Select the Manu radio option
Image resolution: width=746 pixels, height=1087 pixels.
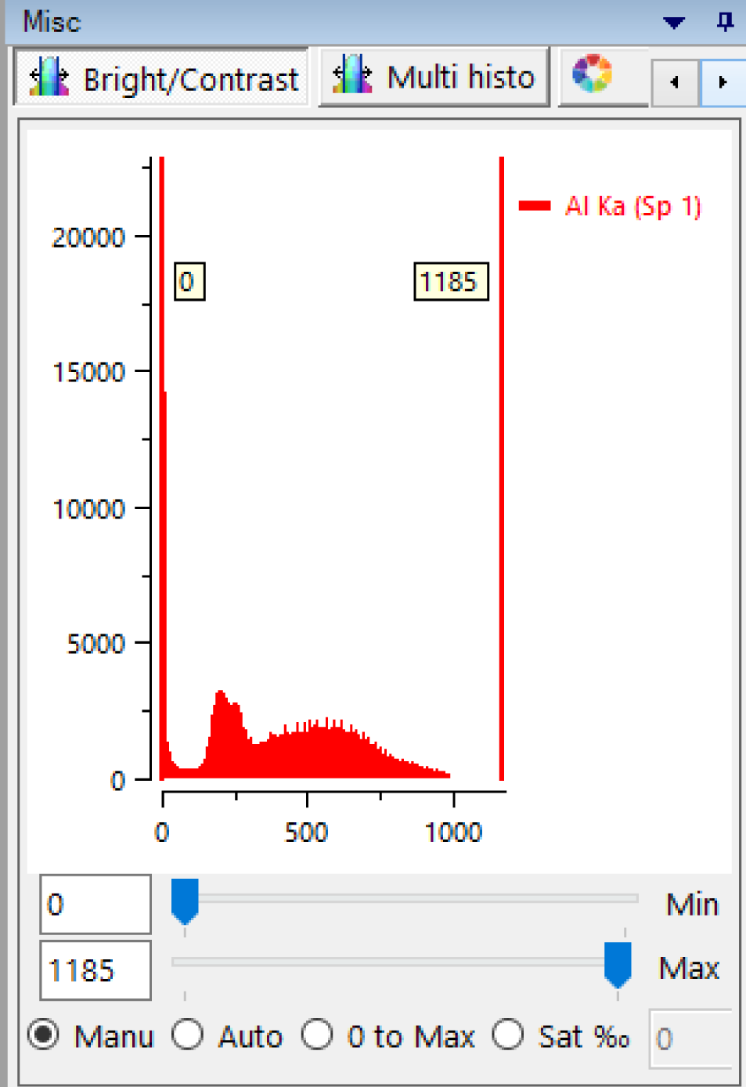(x=44, y=1035)
